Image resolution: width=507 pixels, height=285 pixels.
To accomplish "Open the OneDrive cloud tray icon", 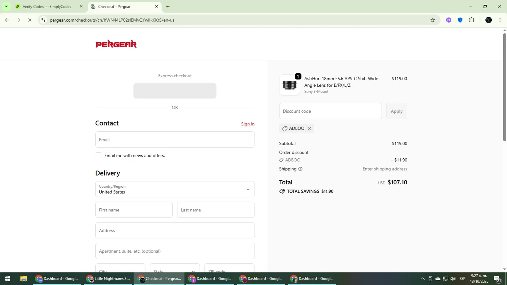I will point(438,279).
